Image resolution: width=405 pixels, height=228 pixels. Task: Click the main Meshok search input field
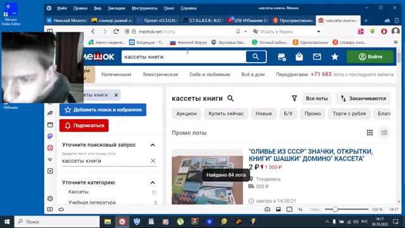coord(184,57)
